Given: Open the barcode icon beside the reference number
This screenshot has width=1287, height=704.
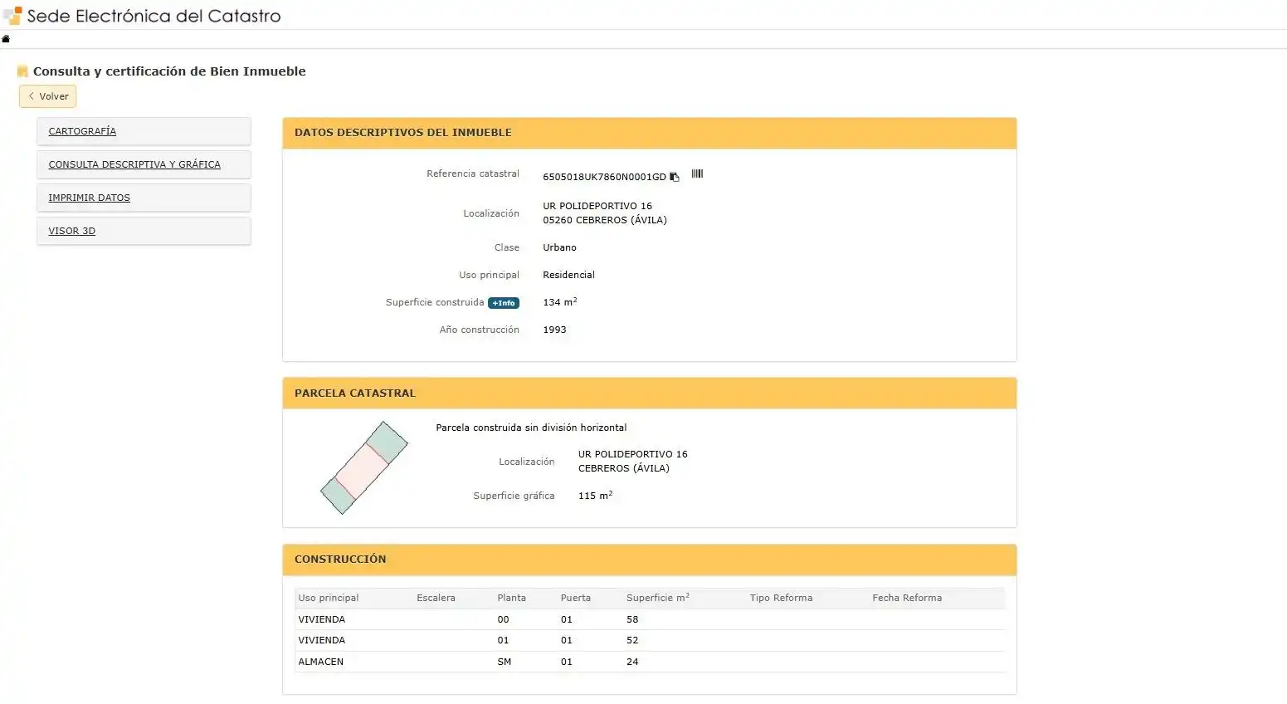Looking at the screenshot, I should [x=697, y=174].
